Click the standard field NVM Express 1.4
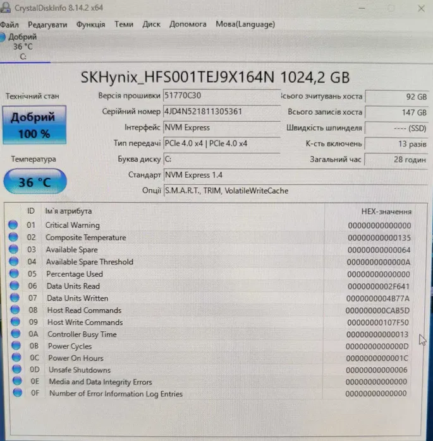Screen dimensions: 433x441 [x=296, y=175]
